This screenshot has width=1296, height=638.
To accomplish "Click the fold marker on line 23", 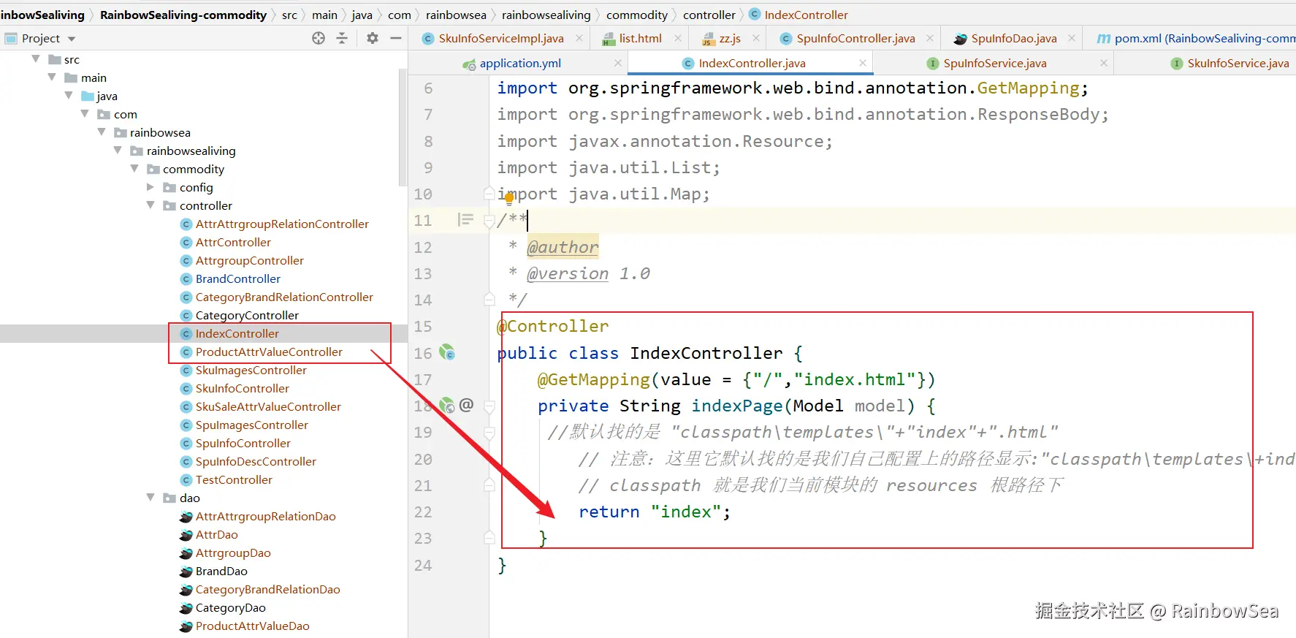I will (489, 538).
